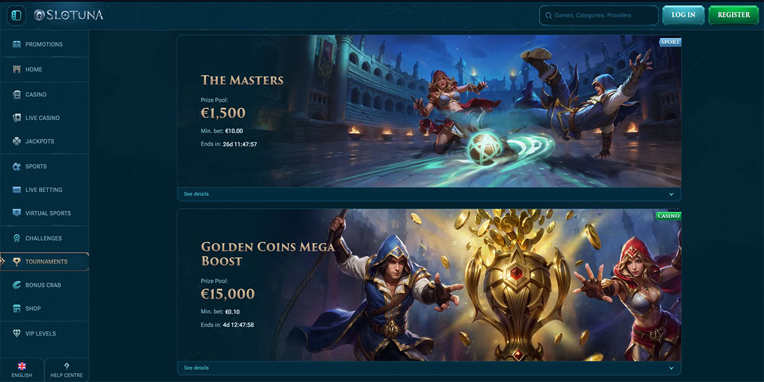The image size is (764, 382).
Task: Go to Home via the building icon
Action: click(x=17, y=69)
